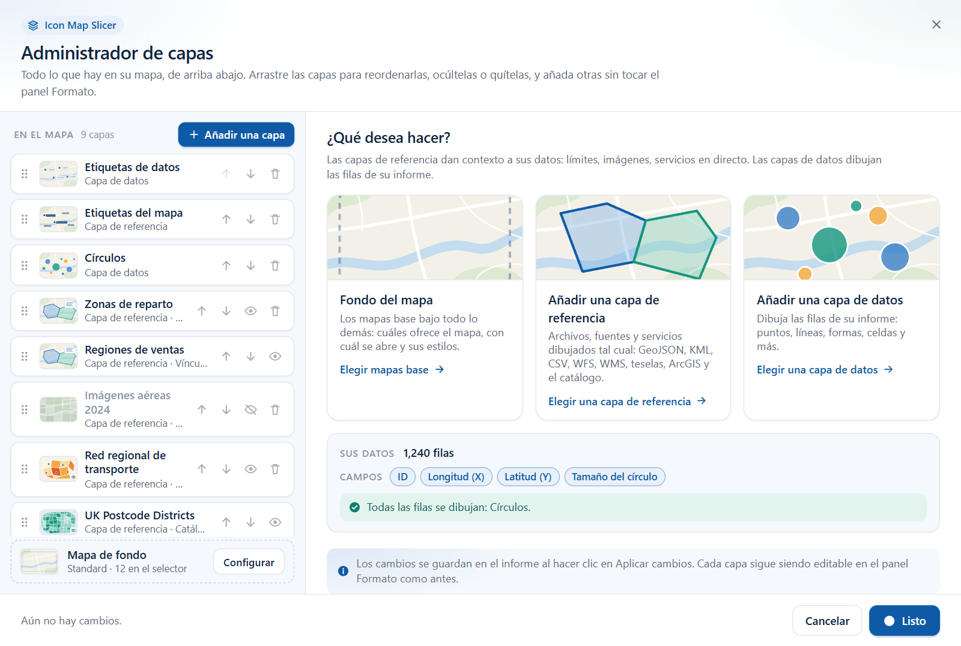The width and height of the screenshot is (961, 646).
Task: Move Círculos layer down
Action: tap(251, 265)
